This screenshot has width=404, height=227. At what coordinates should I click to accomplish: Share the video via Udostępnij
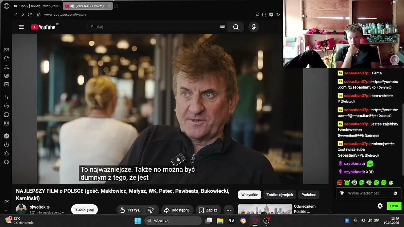click(177, 210)
